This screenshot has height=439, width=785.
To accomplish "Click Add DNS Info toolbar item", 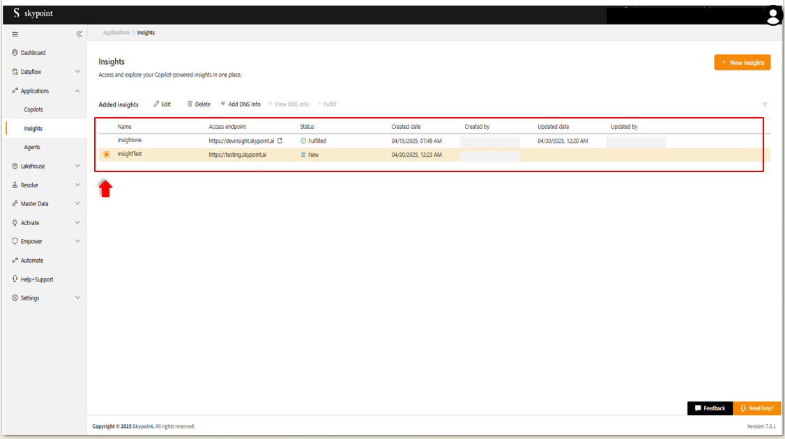I will coord(241,104).
